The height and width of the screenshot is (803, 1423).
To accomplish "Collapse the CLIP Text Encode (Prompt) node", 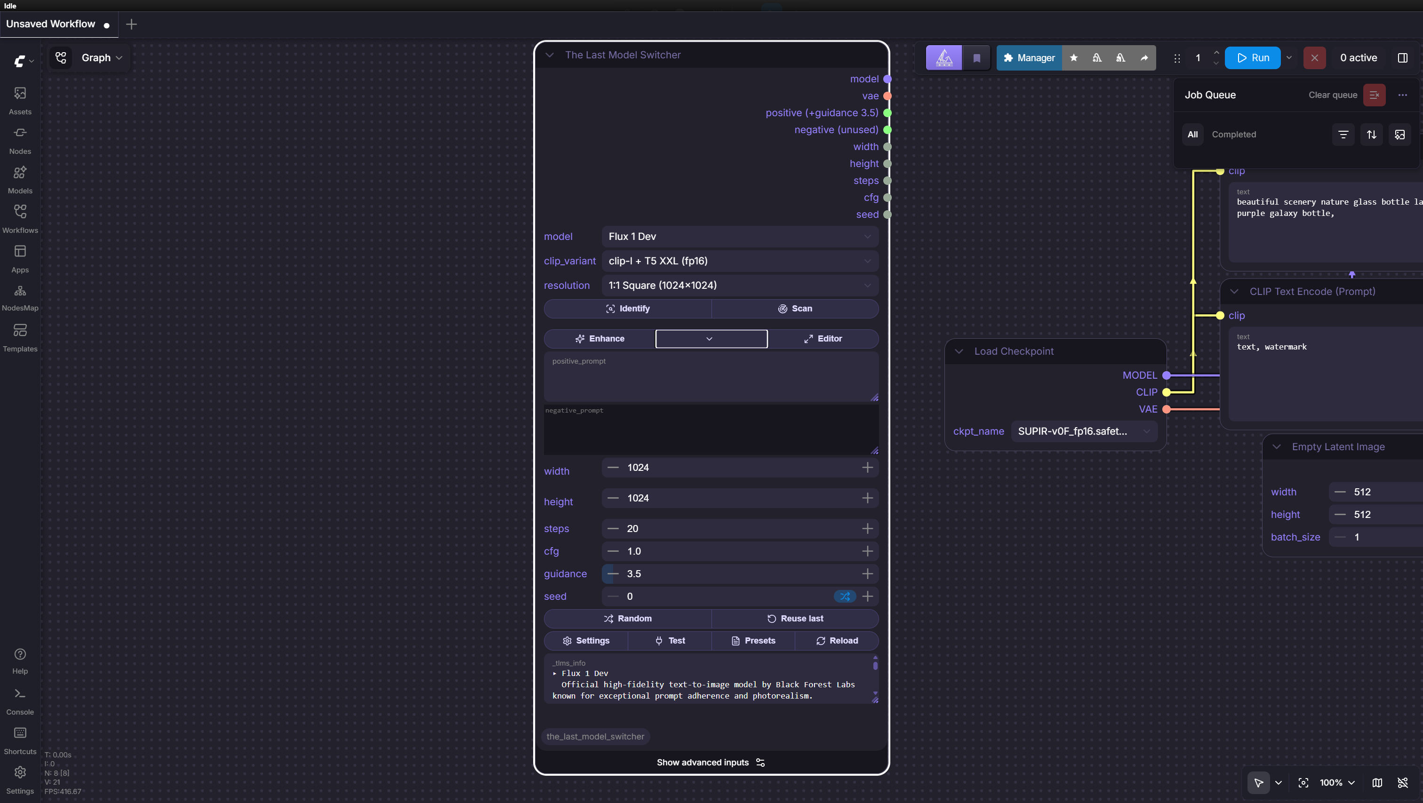I will pos(1234,292).
